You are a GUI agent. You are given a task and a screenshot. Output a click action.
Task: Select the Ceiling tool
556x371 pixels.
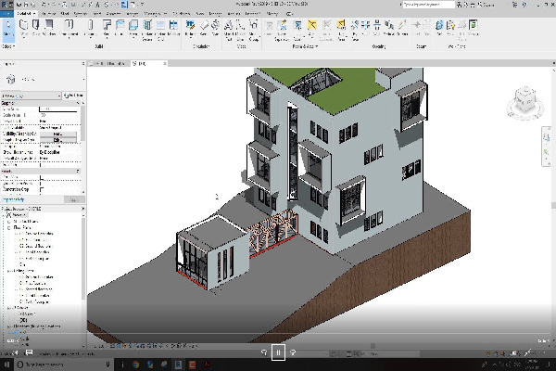point(120,28)
